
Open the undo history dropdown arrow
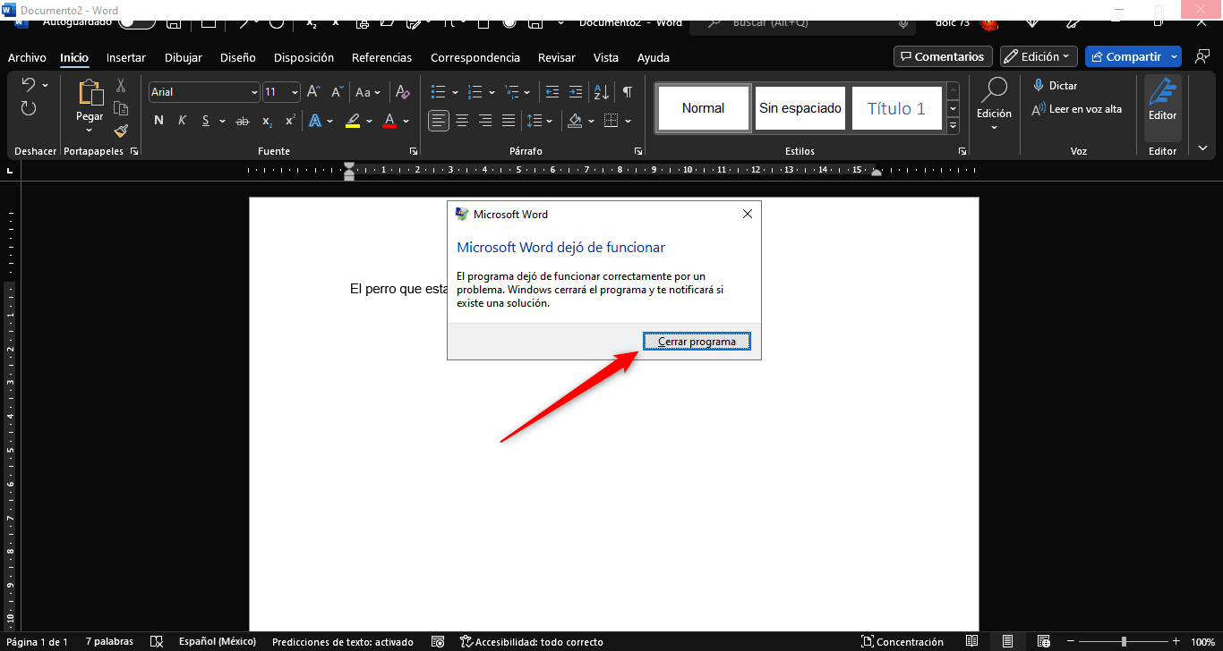[45, 86]
